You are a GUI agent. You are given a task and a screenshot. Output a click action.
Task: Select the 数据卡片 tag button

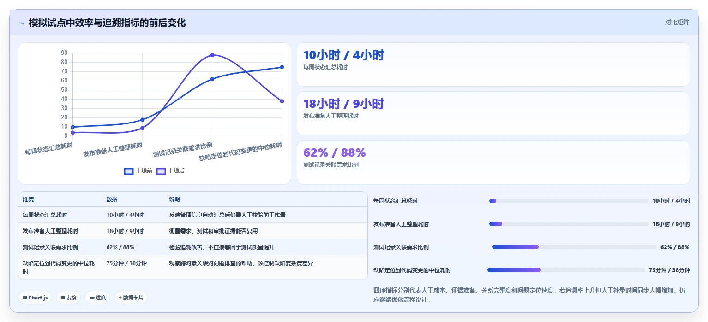click(131, 298)
